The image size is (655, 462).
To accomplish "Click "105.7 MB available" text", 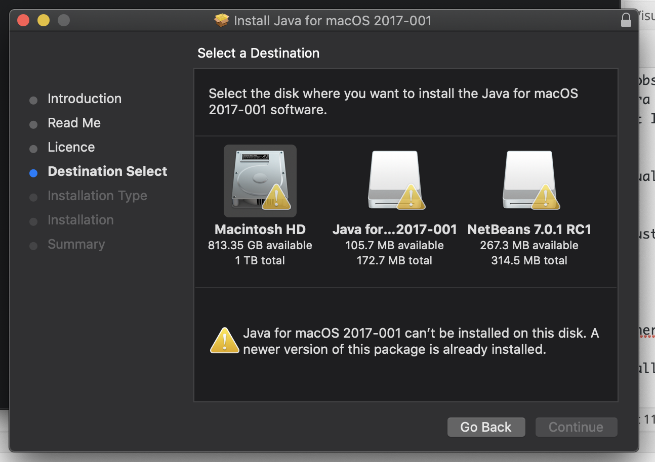I will pos(395,246).
